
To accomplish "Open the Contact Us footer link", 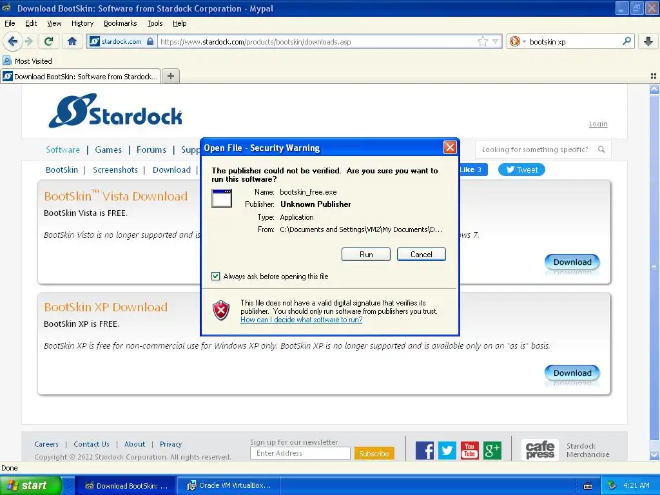I will click(x=92, y=443).
